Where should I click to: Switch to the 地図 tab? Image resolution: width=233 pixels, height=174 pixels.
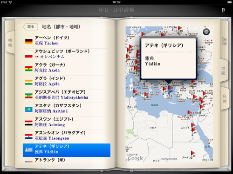(x=224, y=71)
